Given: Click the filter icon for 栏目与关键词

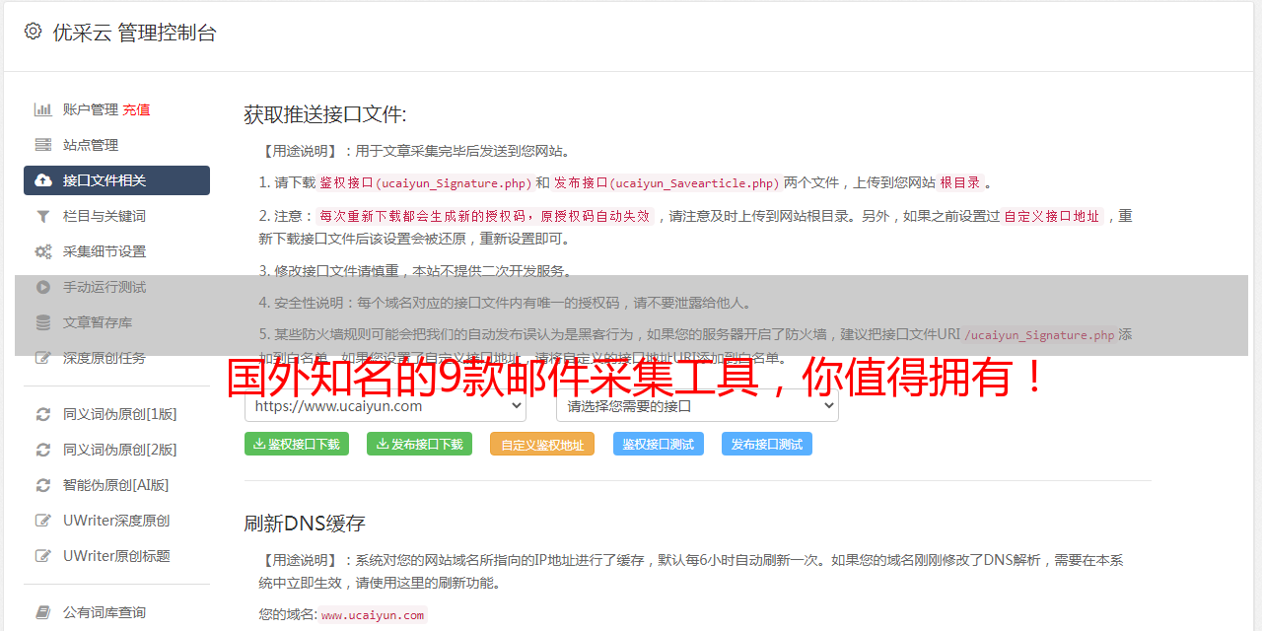Looking at the screenshot, I should [x=43, y=216].
